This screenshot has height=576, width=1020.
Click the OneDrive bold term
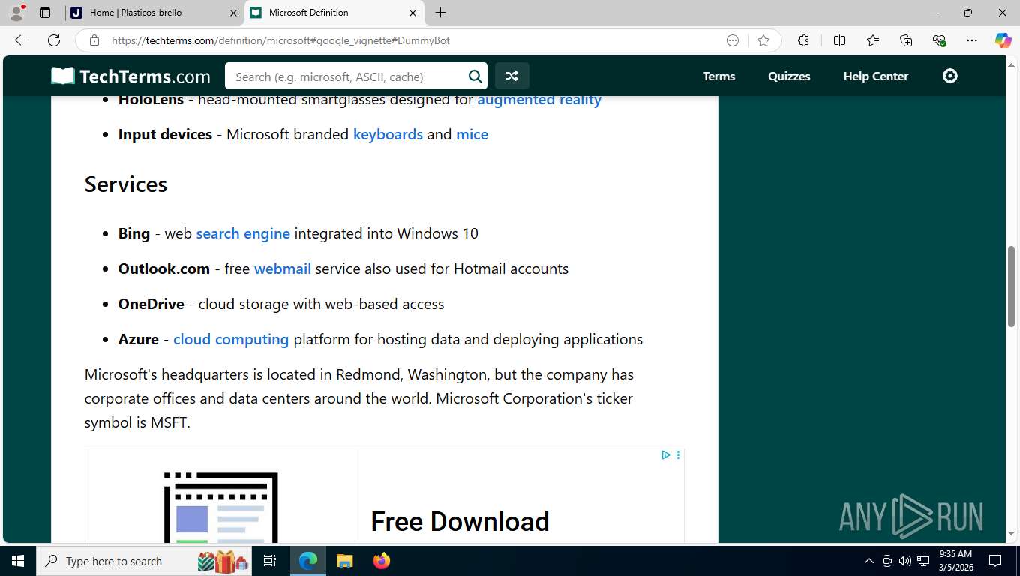(x=151, y=304)
